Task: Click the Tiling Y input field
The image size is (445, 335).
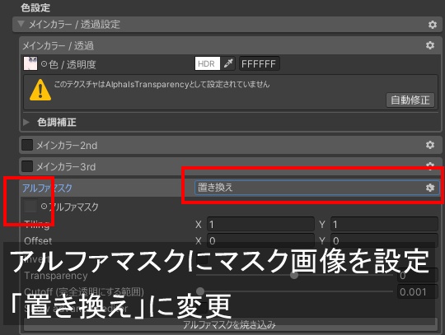Action: 384,225
